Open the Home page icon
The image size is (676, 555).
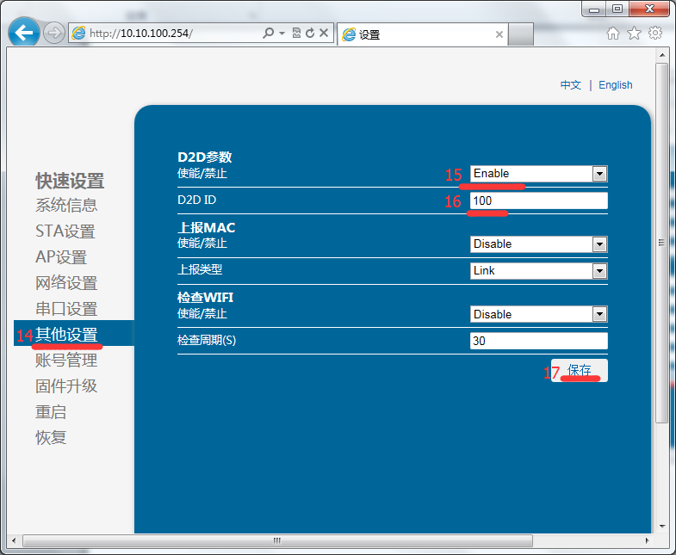613,34
